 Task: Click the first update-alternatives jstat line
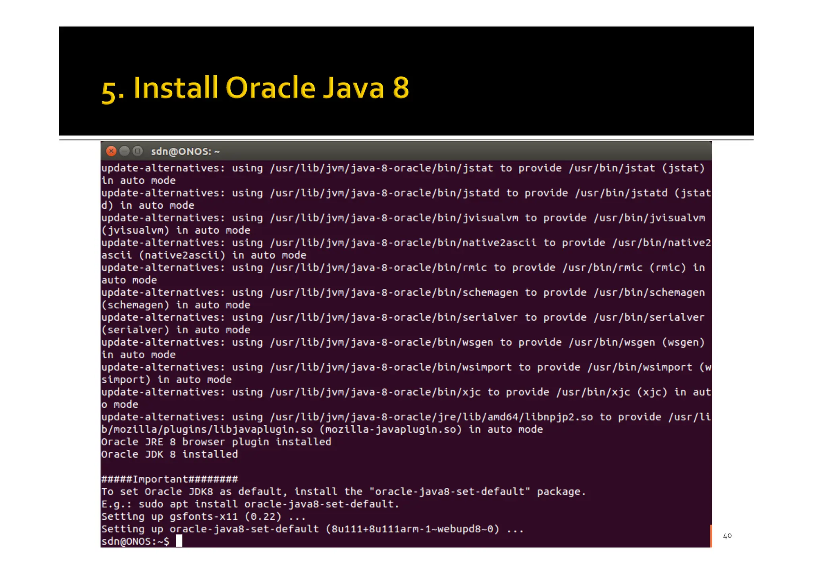[x=403, y=168]
